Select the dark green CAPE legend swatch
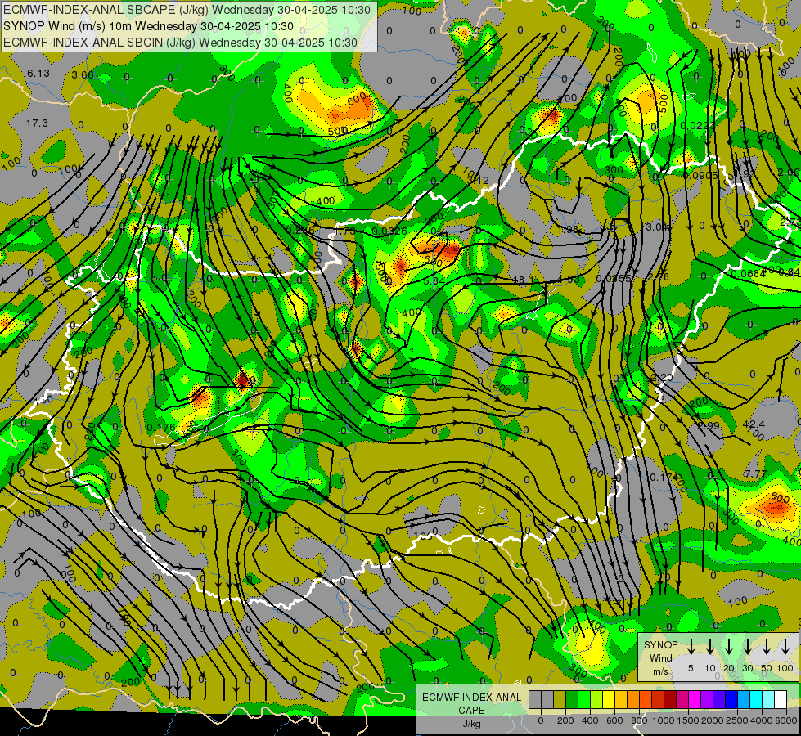This screenshot has width=801, height=736. click(572, 699)
